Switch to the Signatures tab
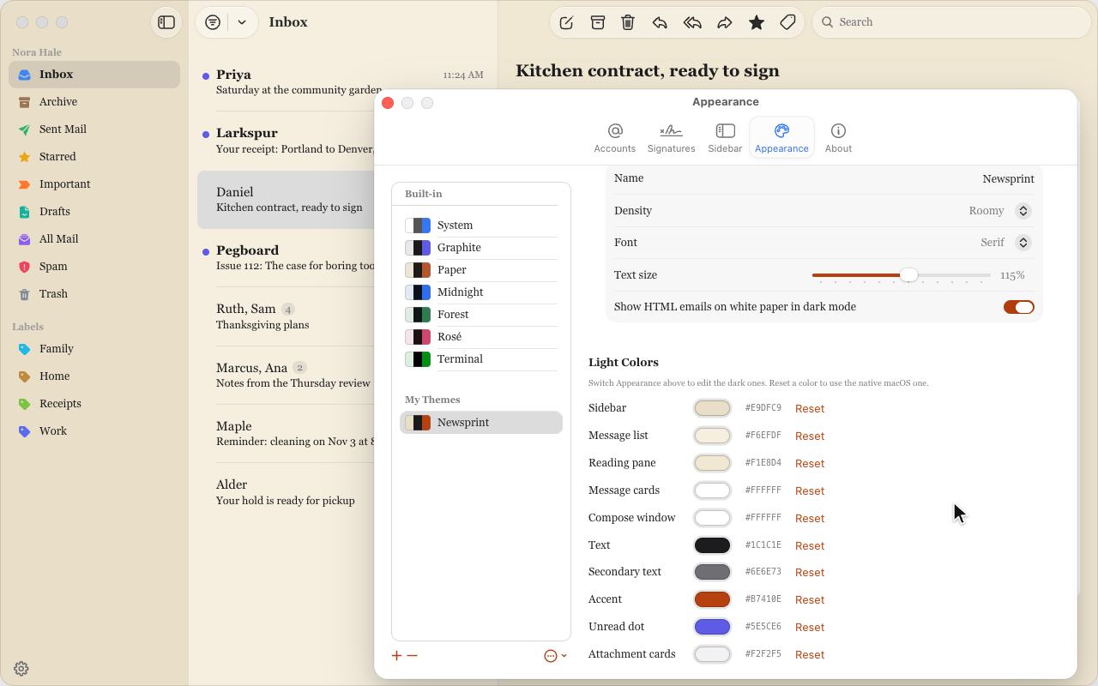1098x686 pixels. [671, 137]
